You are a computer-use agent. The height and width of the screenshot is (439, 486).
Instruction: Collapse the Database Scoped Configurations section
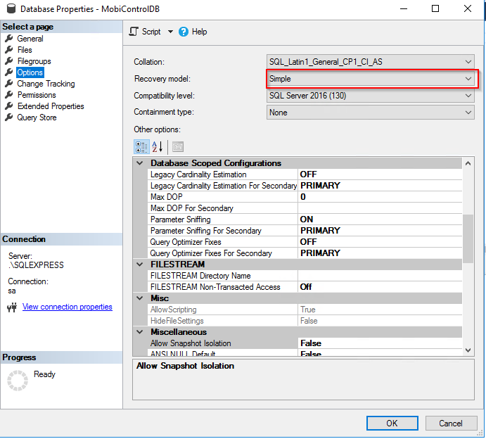pos(140,163)
